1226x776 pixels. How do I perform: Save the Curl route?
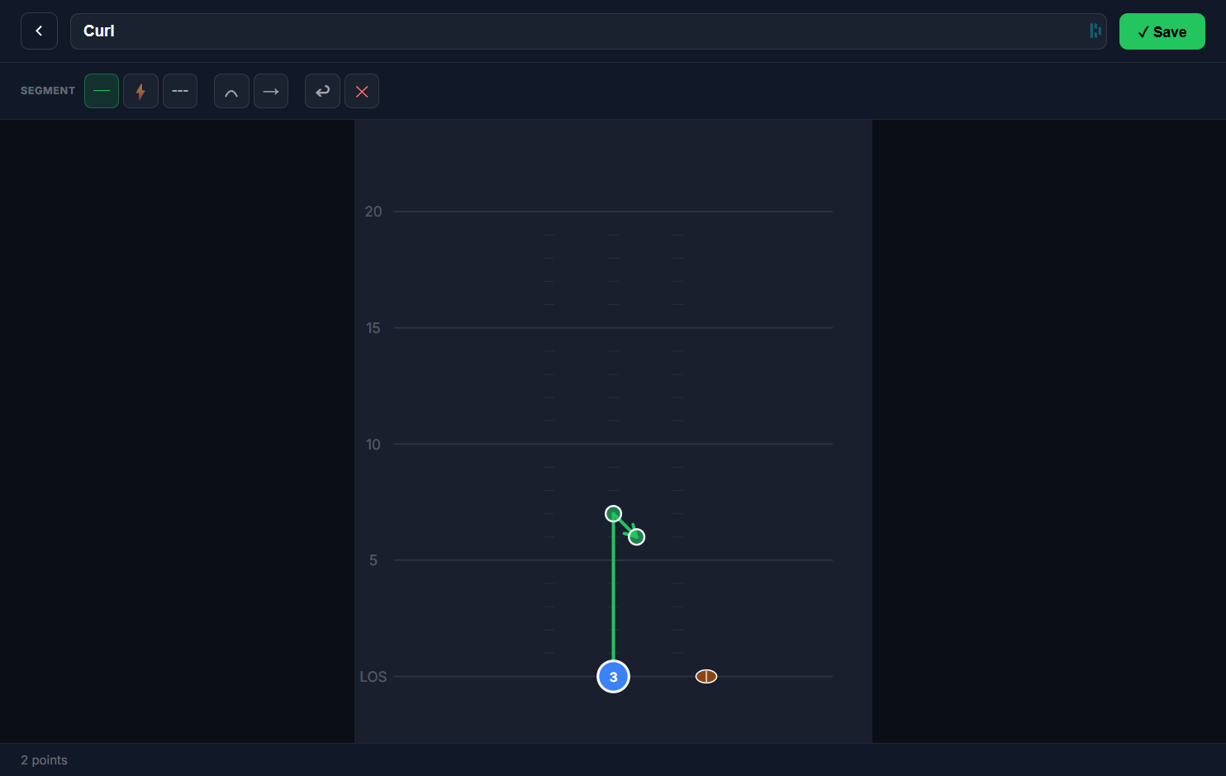coord(1162,31)
